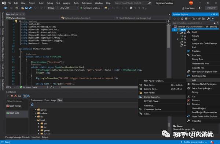Click the Live Share button
220x144 pixels.
188,8
